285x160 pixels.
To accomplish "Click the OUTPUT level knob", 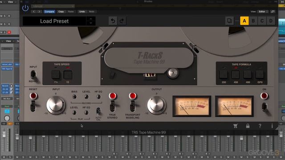I will pos(156,105).
